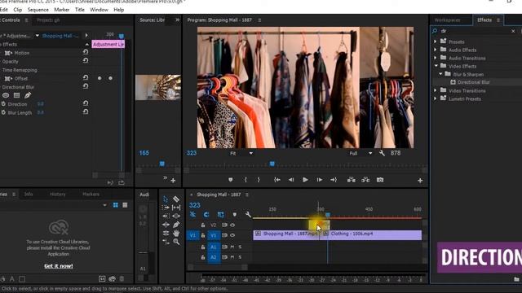This screenshot has width=522, height=293.
Task: Expand the Audio Transitions folder
Action: tap(435, 58)
